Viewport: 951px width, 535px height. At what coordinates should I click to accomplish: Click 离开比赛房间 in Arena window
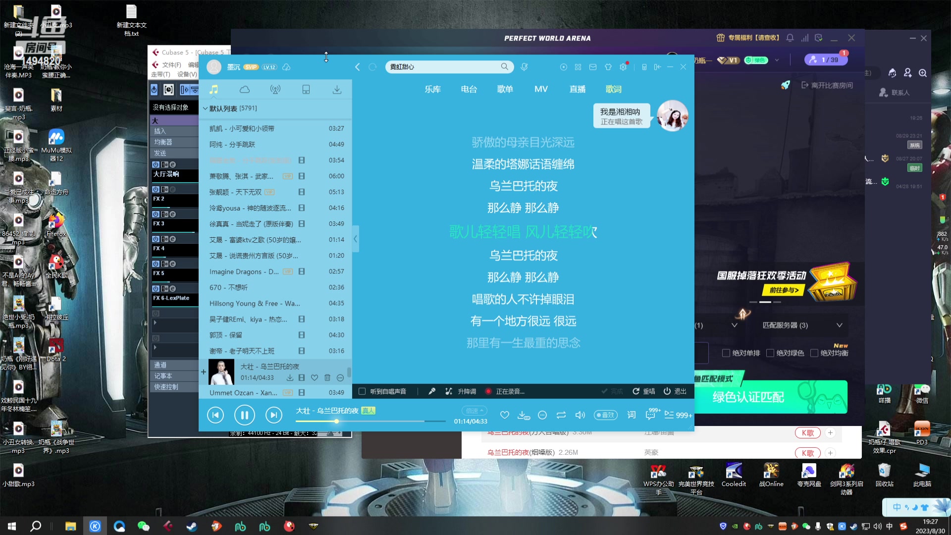pyautogui.click(x=827, y=85)
